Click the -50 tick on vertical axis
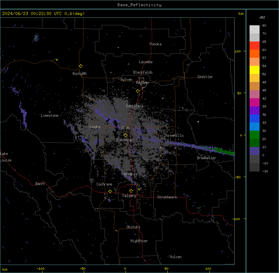The image size is (279, 273). coord(238,177)
